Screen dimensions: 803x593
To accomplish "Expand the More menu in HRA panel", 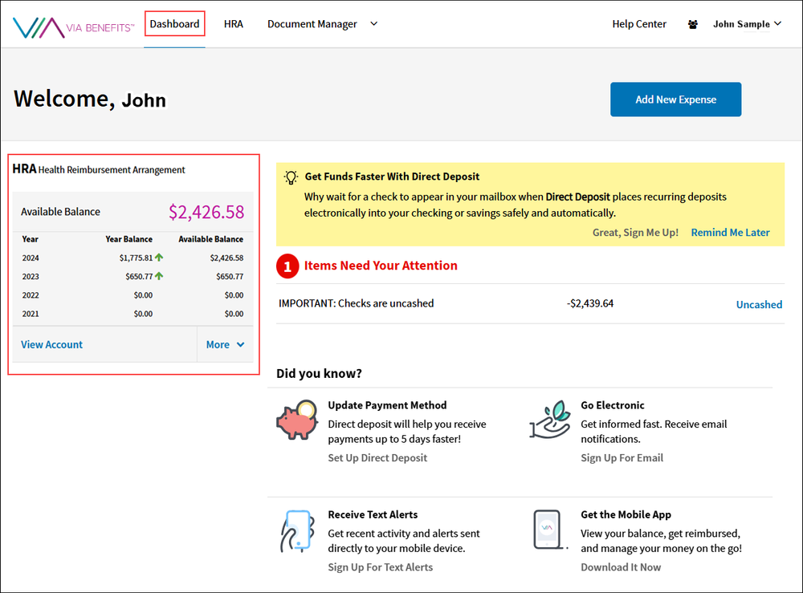I will pyautogui.click(x=224, y=343).
